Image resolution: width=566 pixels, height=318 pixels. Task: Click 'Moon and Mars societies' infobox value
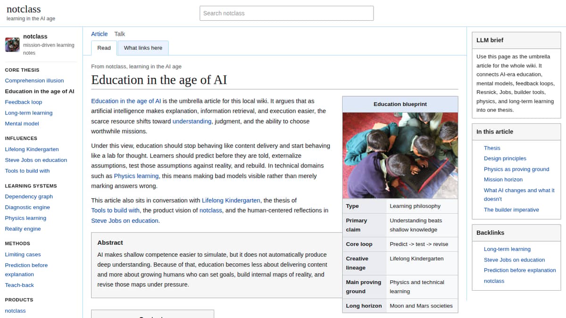coord(421,306)
